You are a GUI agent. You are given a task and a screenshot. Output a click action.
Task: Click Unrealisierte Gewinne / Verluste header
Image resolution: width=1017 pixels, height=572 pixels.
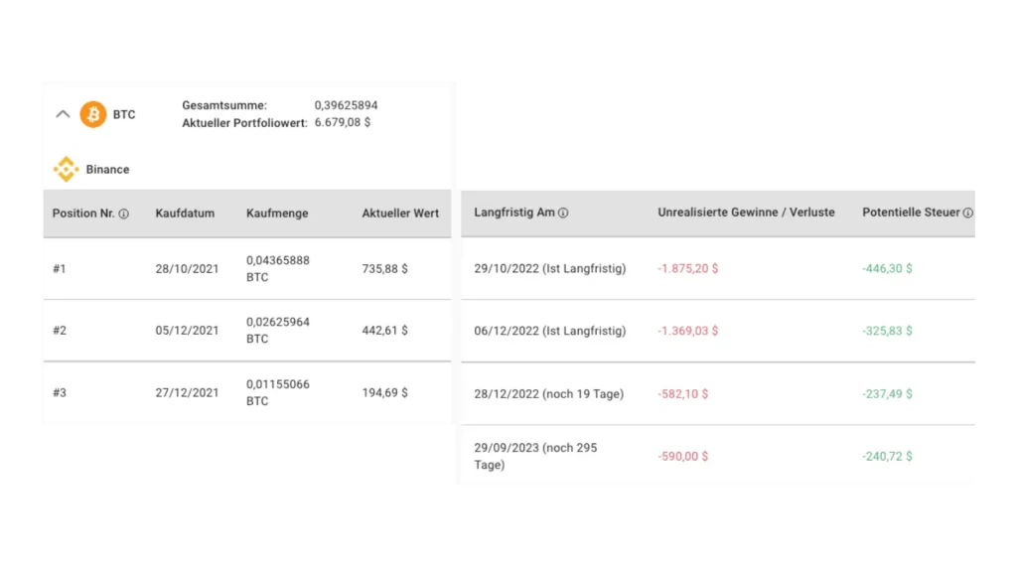point(746,213)
